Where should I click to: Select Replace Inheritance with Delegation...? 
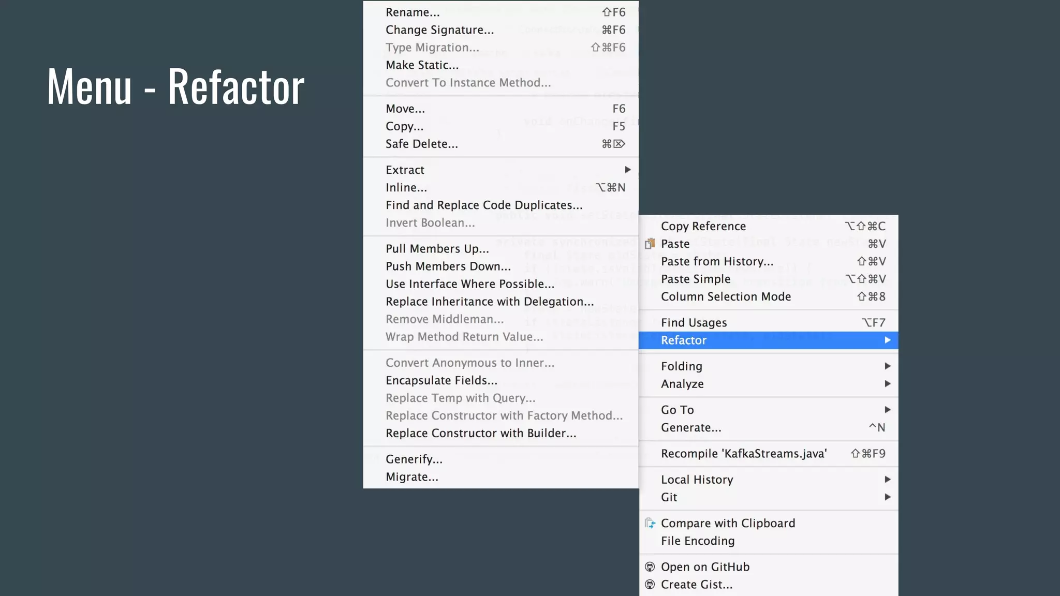click(x=501, y=302)
